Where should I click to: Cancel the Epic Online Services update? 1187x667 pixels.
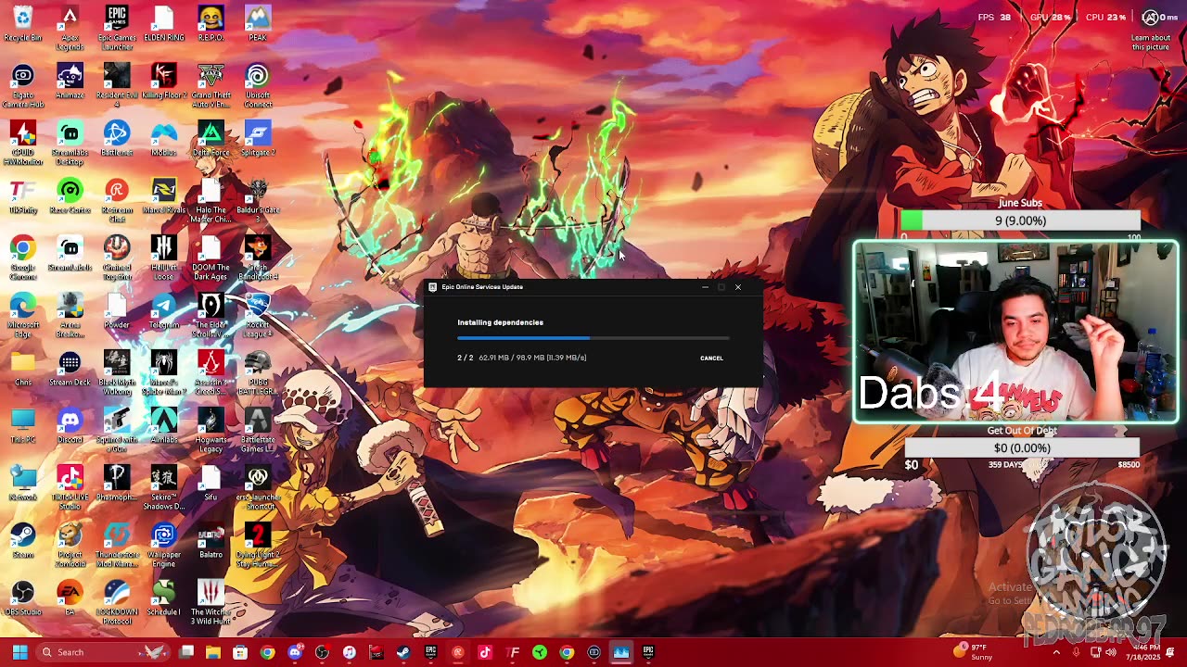click(x=711, y=358)
